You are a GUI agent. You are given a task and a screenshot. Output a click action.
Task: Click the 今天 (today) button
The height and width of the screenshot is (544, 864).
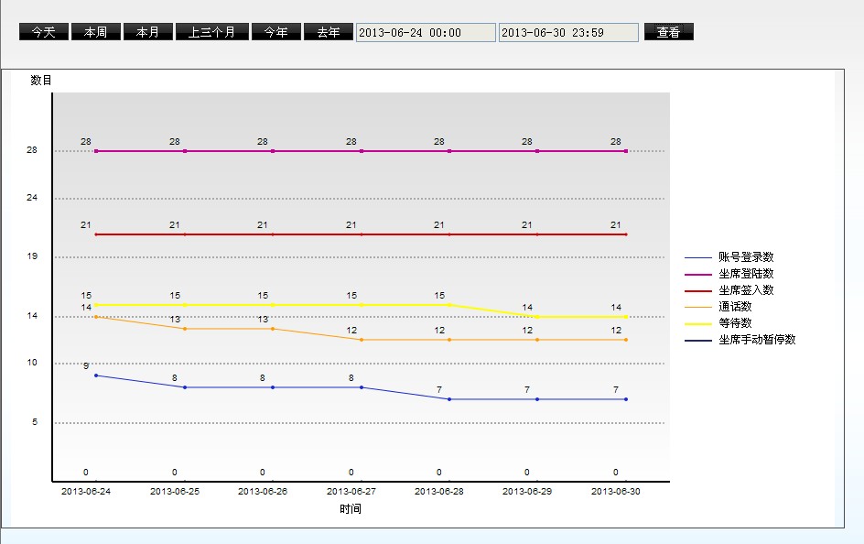44,32
